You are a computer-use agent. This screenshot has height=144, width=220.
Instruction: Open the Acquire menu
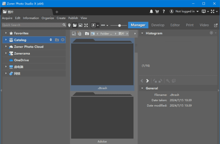pos(7,18)
